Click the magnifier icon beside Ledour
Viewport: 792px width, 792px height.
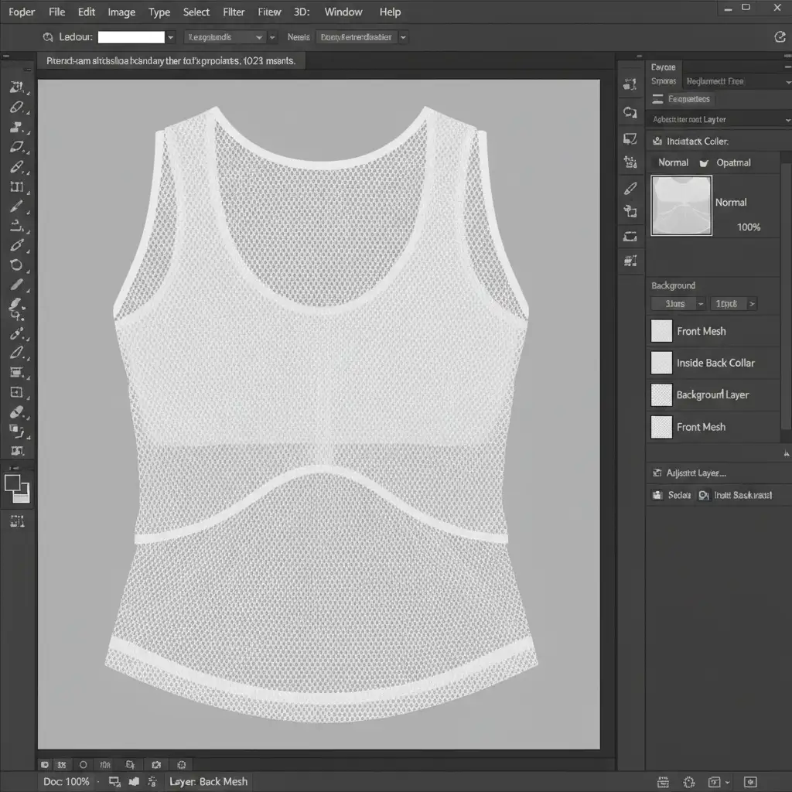(x=48, y=36)
